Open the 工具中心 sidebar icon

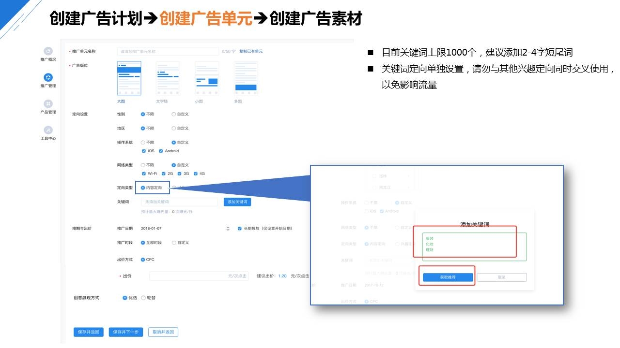click(x=48, y=130)
